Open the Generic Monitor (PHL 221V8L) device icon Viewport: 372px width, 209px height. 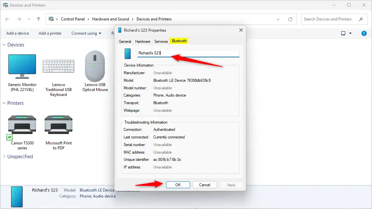click(22, 67)
